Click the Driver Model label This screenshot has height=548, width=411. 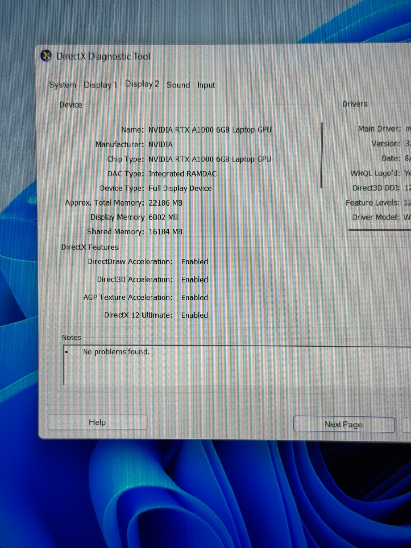376,217
